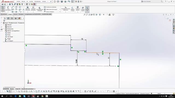
Task: Open the Edición menu
Action: tap(23, 1)
